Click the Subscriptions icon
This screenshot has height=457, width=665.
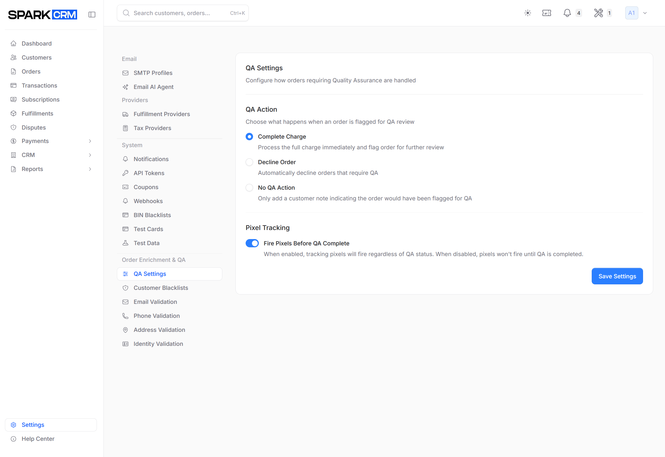pos(13,100)
